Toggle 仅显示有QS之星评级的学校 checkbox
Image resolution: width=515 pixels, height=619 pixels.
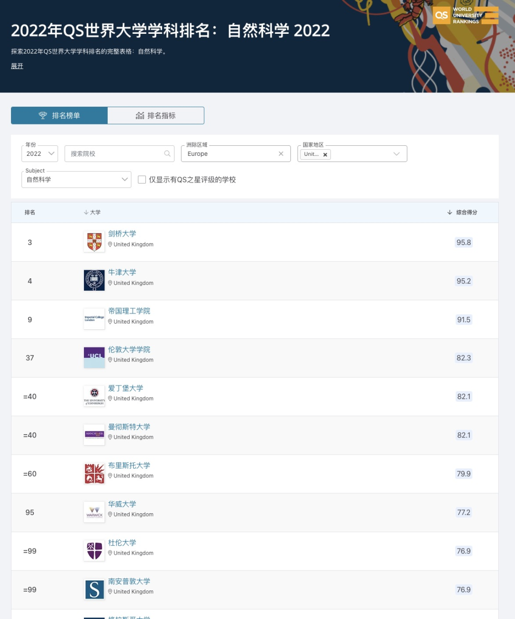point(142,180)
